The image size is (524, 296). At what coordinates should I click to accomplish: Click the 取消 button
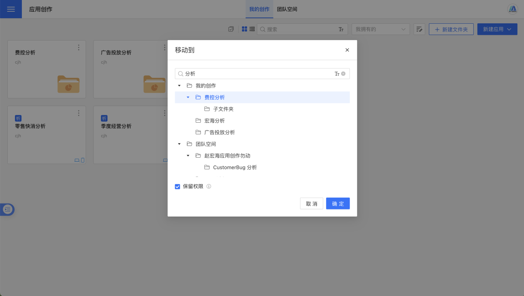(x=311, y=204)
